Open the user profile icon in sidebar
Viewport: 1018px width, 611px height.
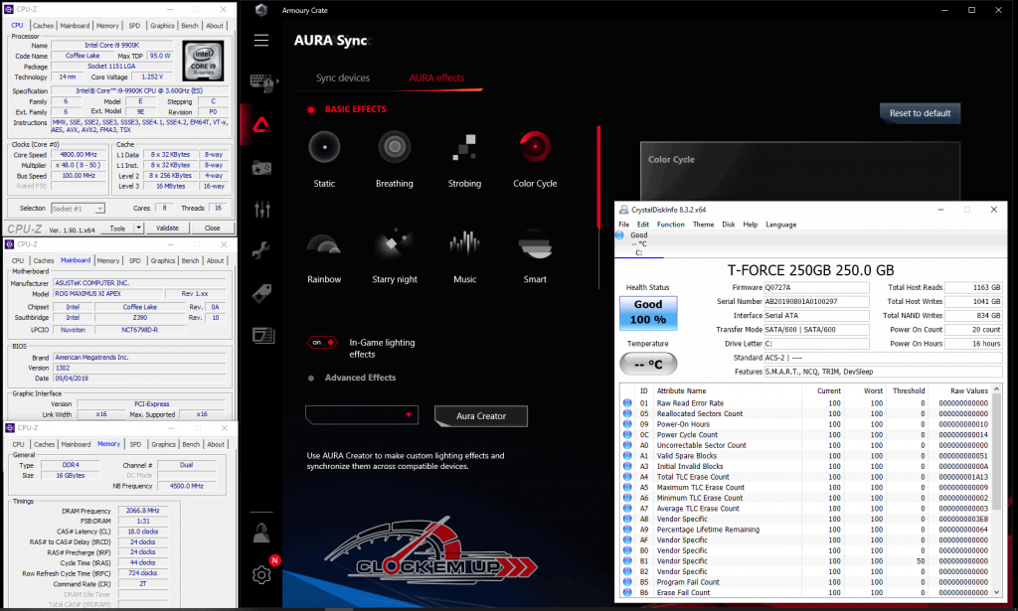point(261,531)
